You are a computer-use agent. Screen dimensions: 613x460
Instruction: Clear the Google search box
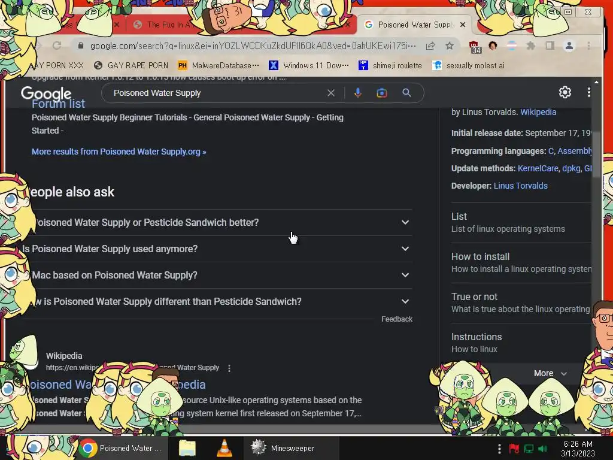330,93
